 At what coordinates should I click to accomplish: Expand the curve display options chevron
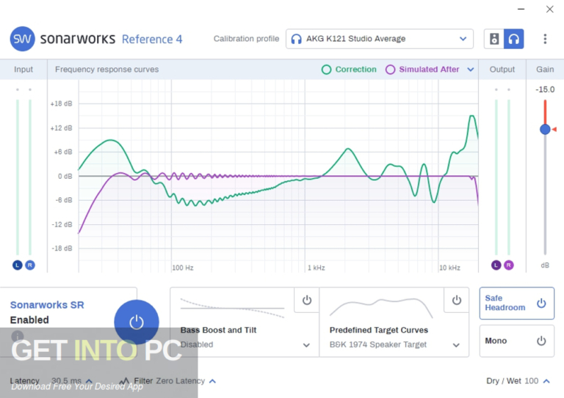[x=471, y=70]
